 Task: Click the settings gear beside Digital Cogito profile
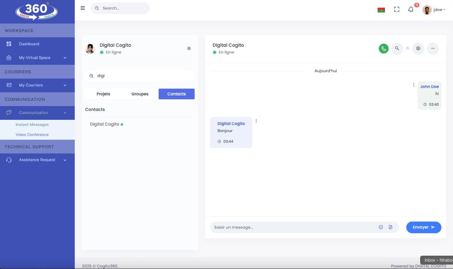pos(189,48)
